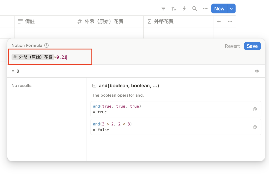Copy the and(3 > 2, 2 < 3) example
269x176 pixels.
coord(255,127)
